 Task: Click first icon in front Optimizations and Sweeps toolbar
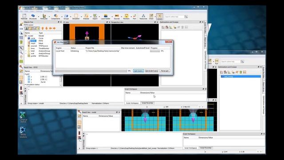pos(163,27)
